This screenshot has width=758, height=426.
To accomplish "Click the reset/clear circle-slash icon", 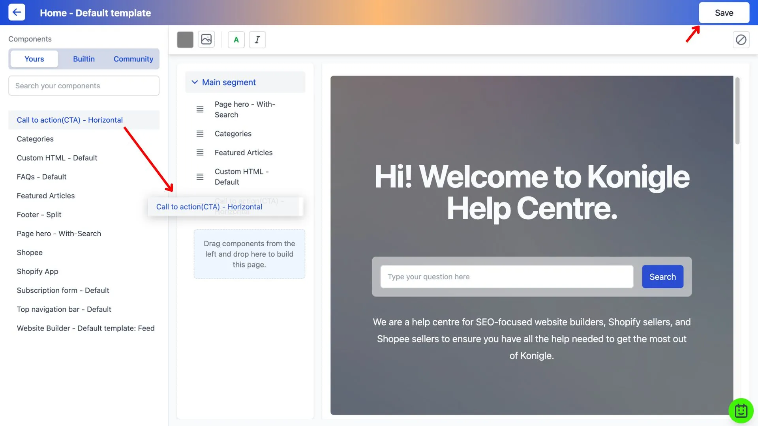I will tap(741, 39).
